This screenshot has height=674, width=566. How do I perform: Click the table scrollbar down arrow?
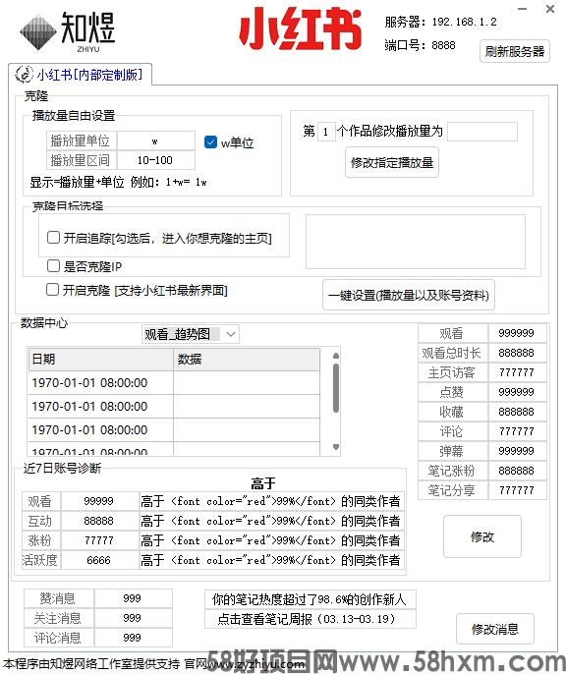(336, 447)
